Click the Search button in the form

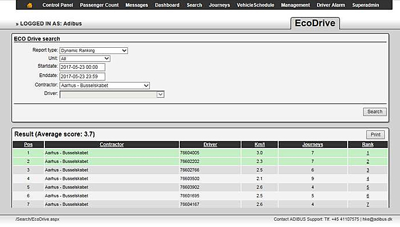click(x=375, y=112)
